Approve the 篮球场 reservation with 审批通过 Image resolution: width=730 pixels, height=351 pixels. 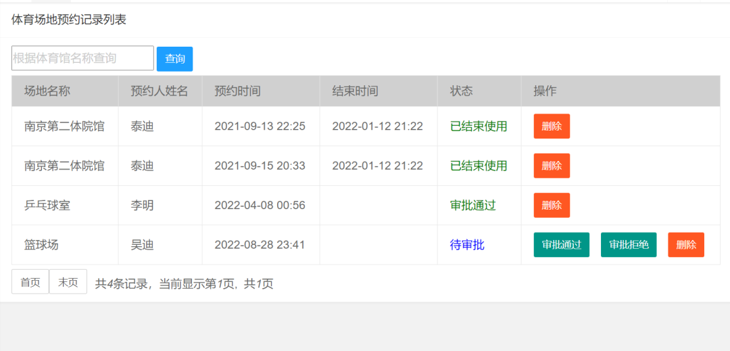point(562,245)
